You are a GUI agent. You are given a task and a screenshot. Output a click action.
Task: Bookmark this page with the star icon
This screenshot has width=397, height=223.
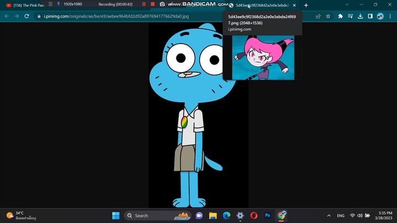328,16
